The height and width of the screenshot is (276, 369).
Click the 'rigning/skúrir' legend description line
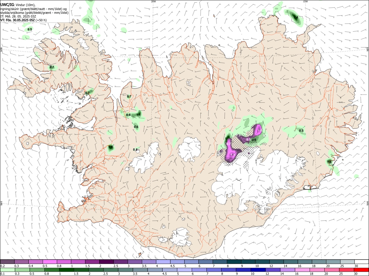33,8
